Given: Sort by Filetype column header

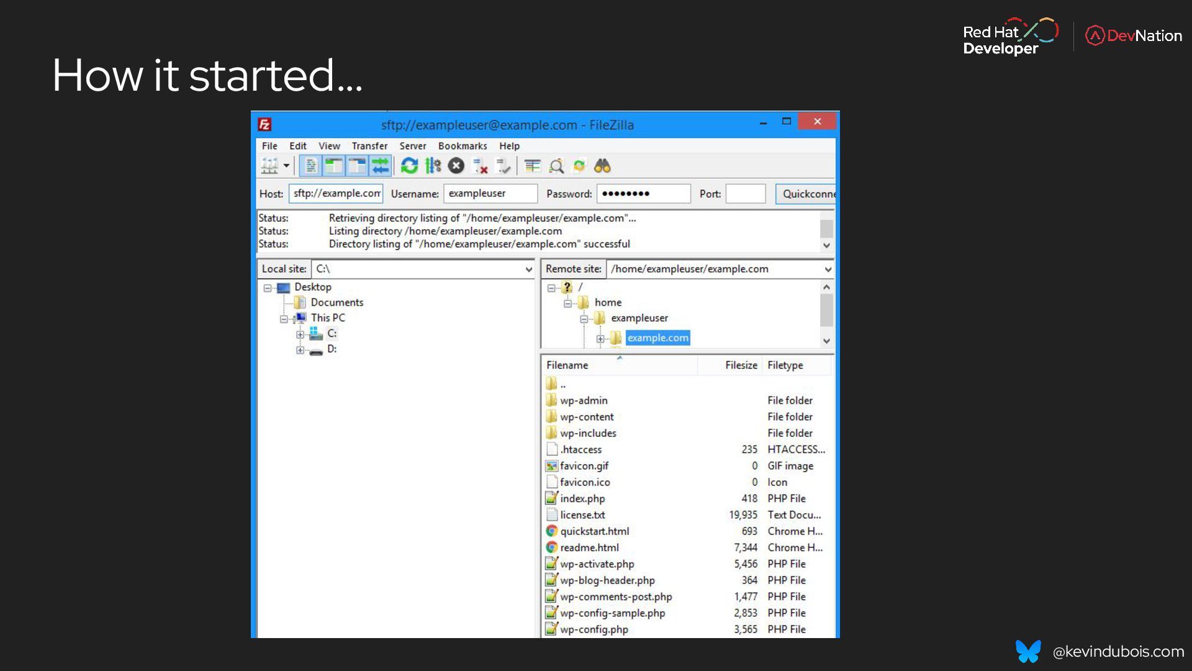Looking at the screenshot, I should [797, 365].
